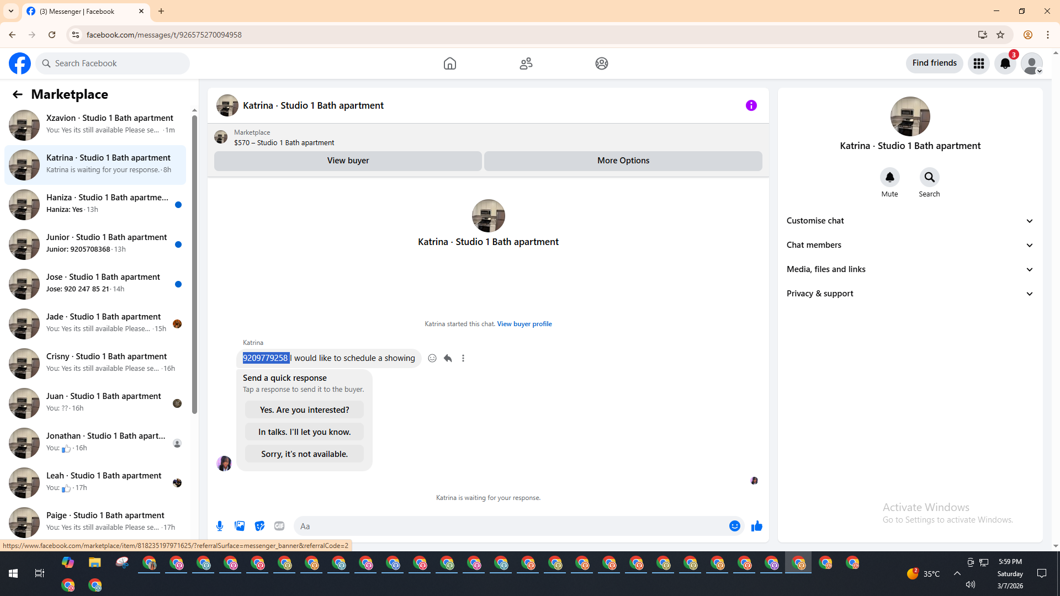1060x596 pixels.
Task: Send quick response 'Yes. Are you interested?'
Action: (304, 410)
